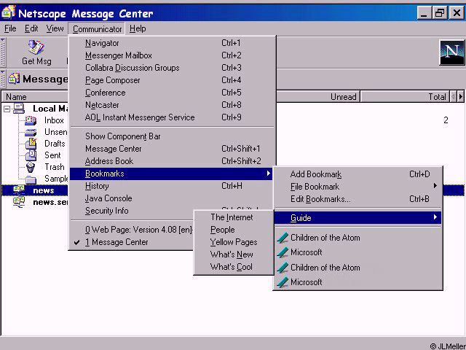
Task: Open the View menu
Action: click(55, 28)
